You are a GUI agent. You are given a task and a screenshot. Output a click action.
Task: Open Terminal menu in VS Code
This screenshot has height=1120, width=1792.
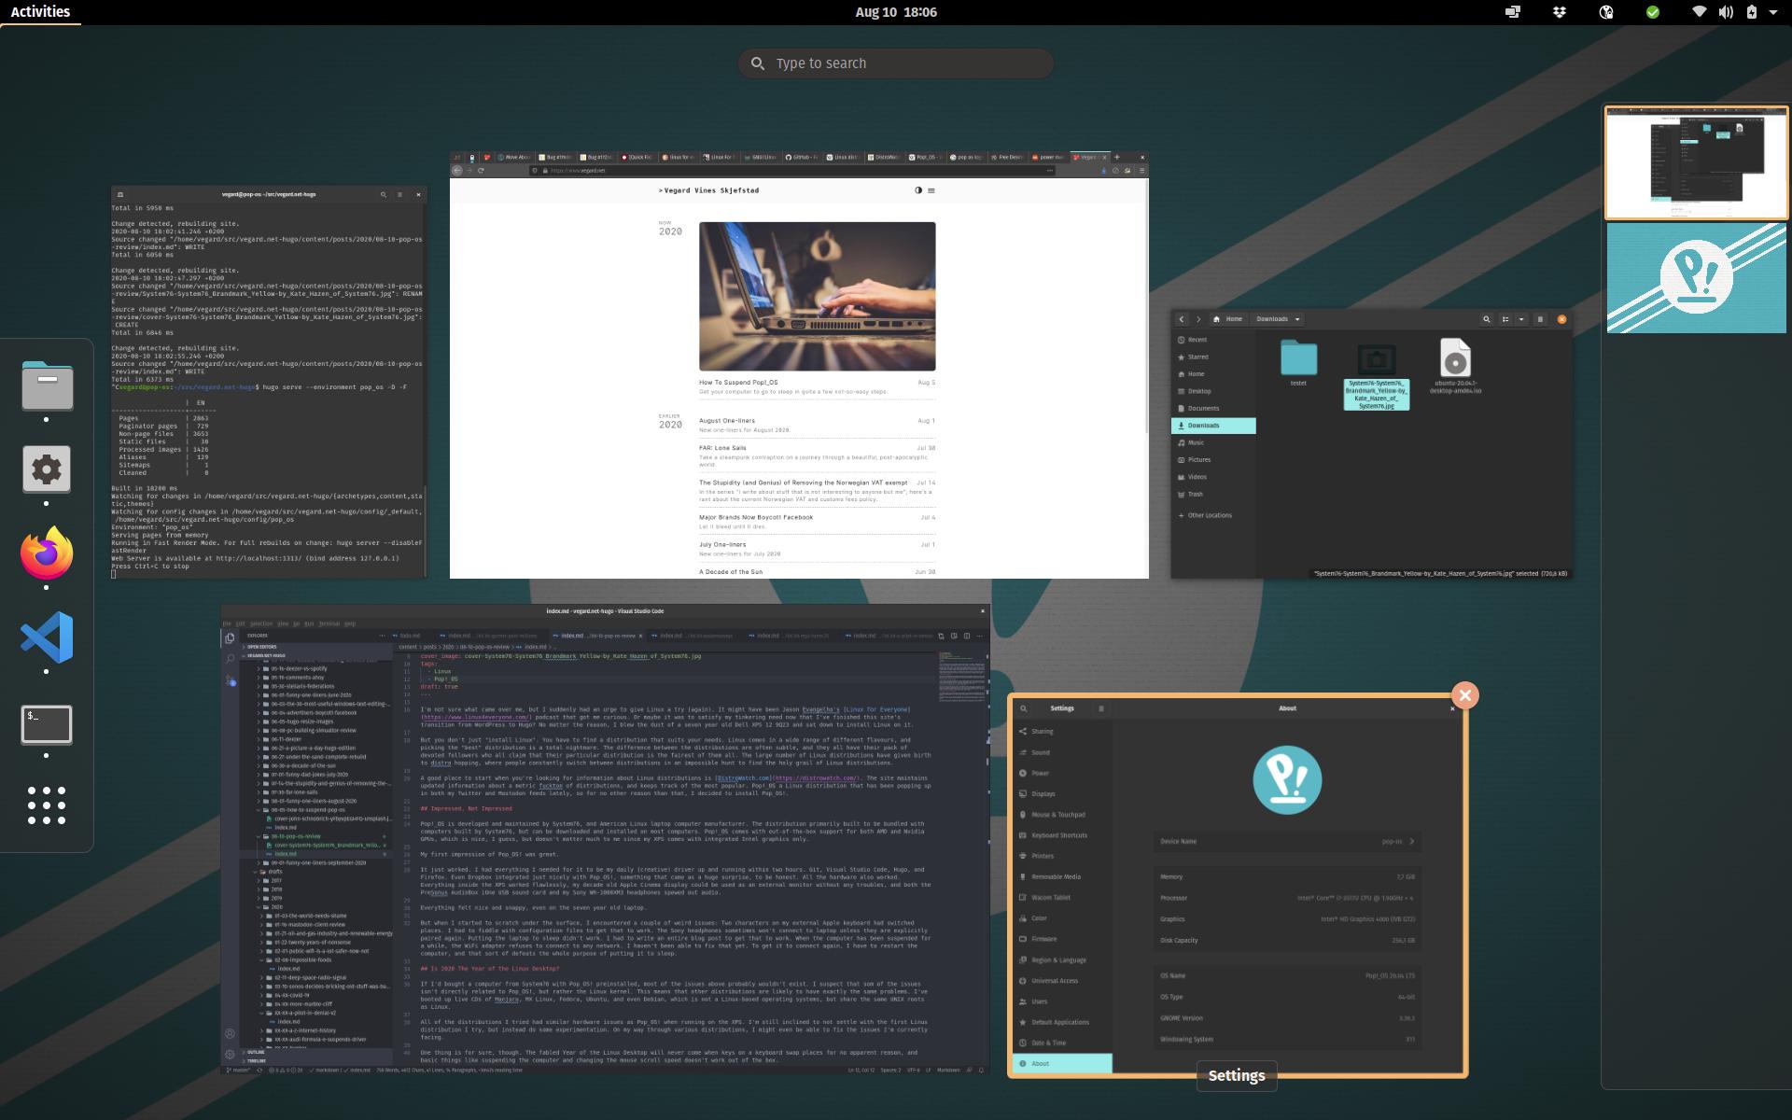(x=329, y=623)
